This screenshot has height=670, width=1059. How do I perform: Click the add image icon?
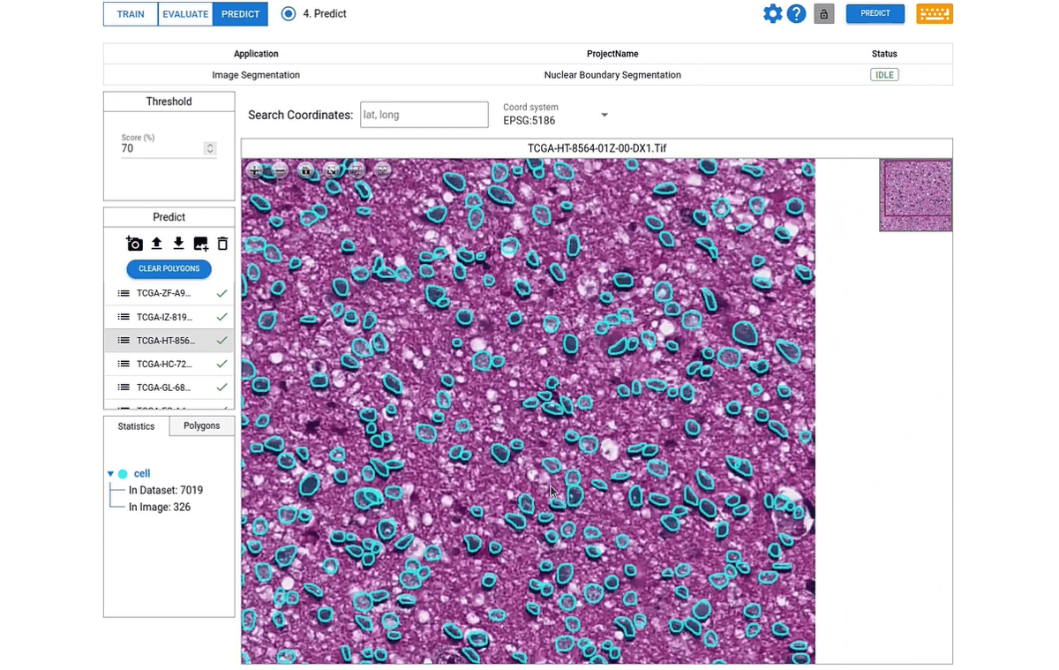pos(200,244)
